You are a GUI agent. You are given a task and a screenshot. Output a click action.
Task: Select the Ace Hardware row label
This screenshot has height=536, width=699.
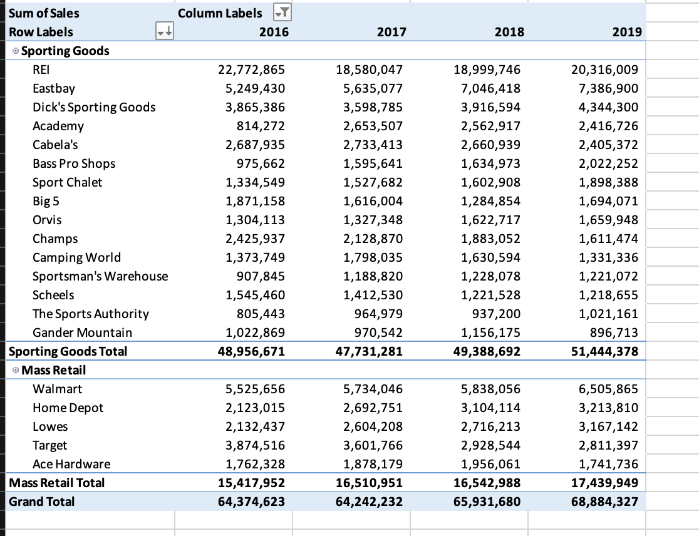[71, 464]
